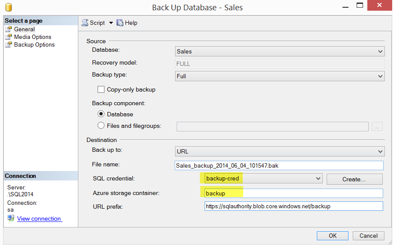Expand the Database dropdown showing Sales
The width and height of the screenshot is (393, 245).
click(280, 51)
